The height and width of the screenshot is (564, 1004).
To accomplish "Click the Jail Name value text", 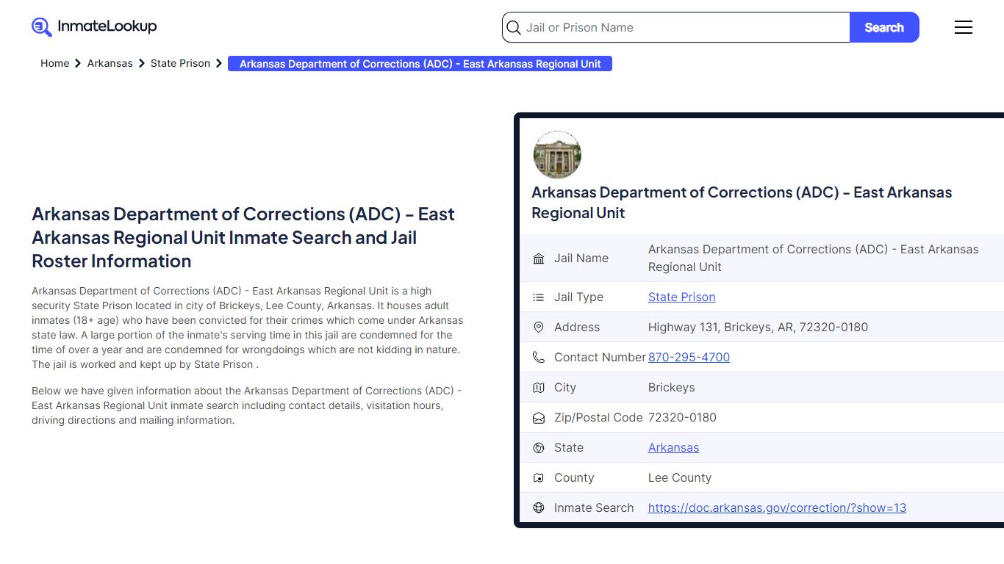I will tap(813, 258).
